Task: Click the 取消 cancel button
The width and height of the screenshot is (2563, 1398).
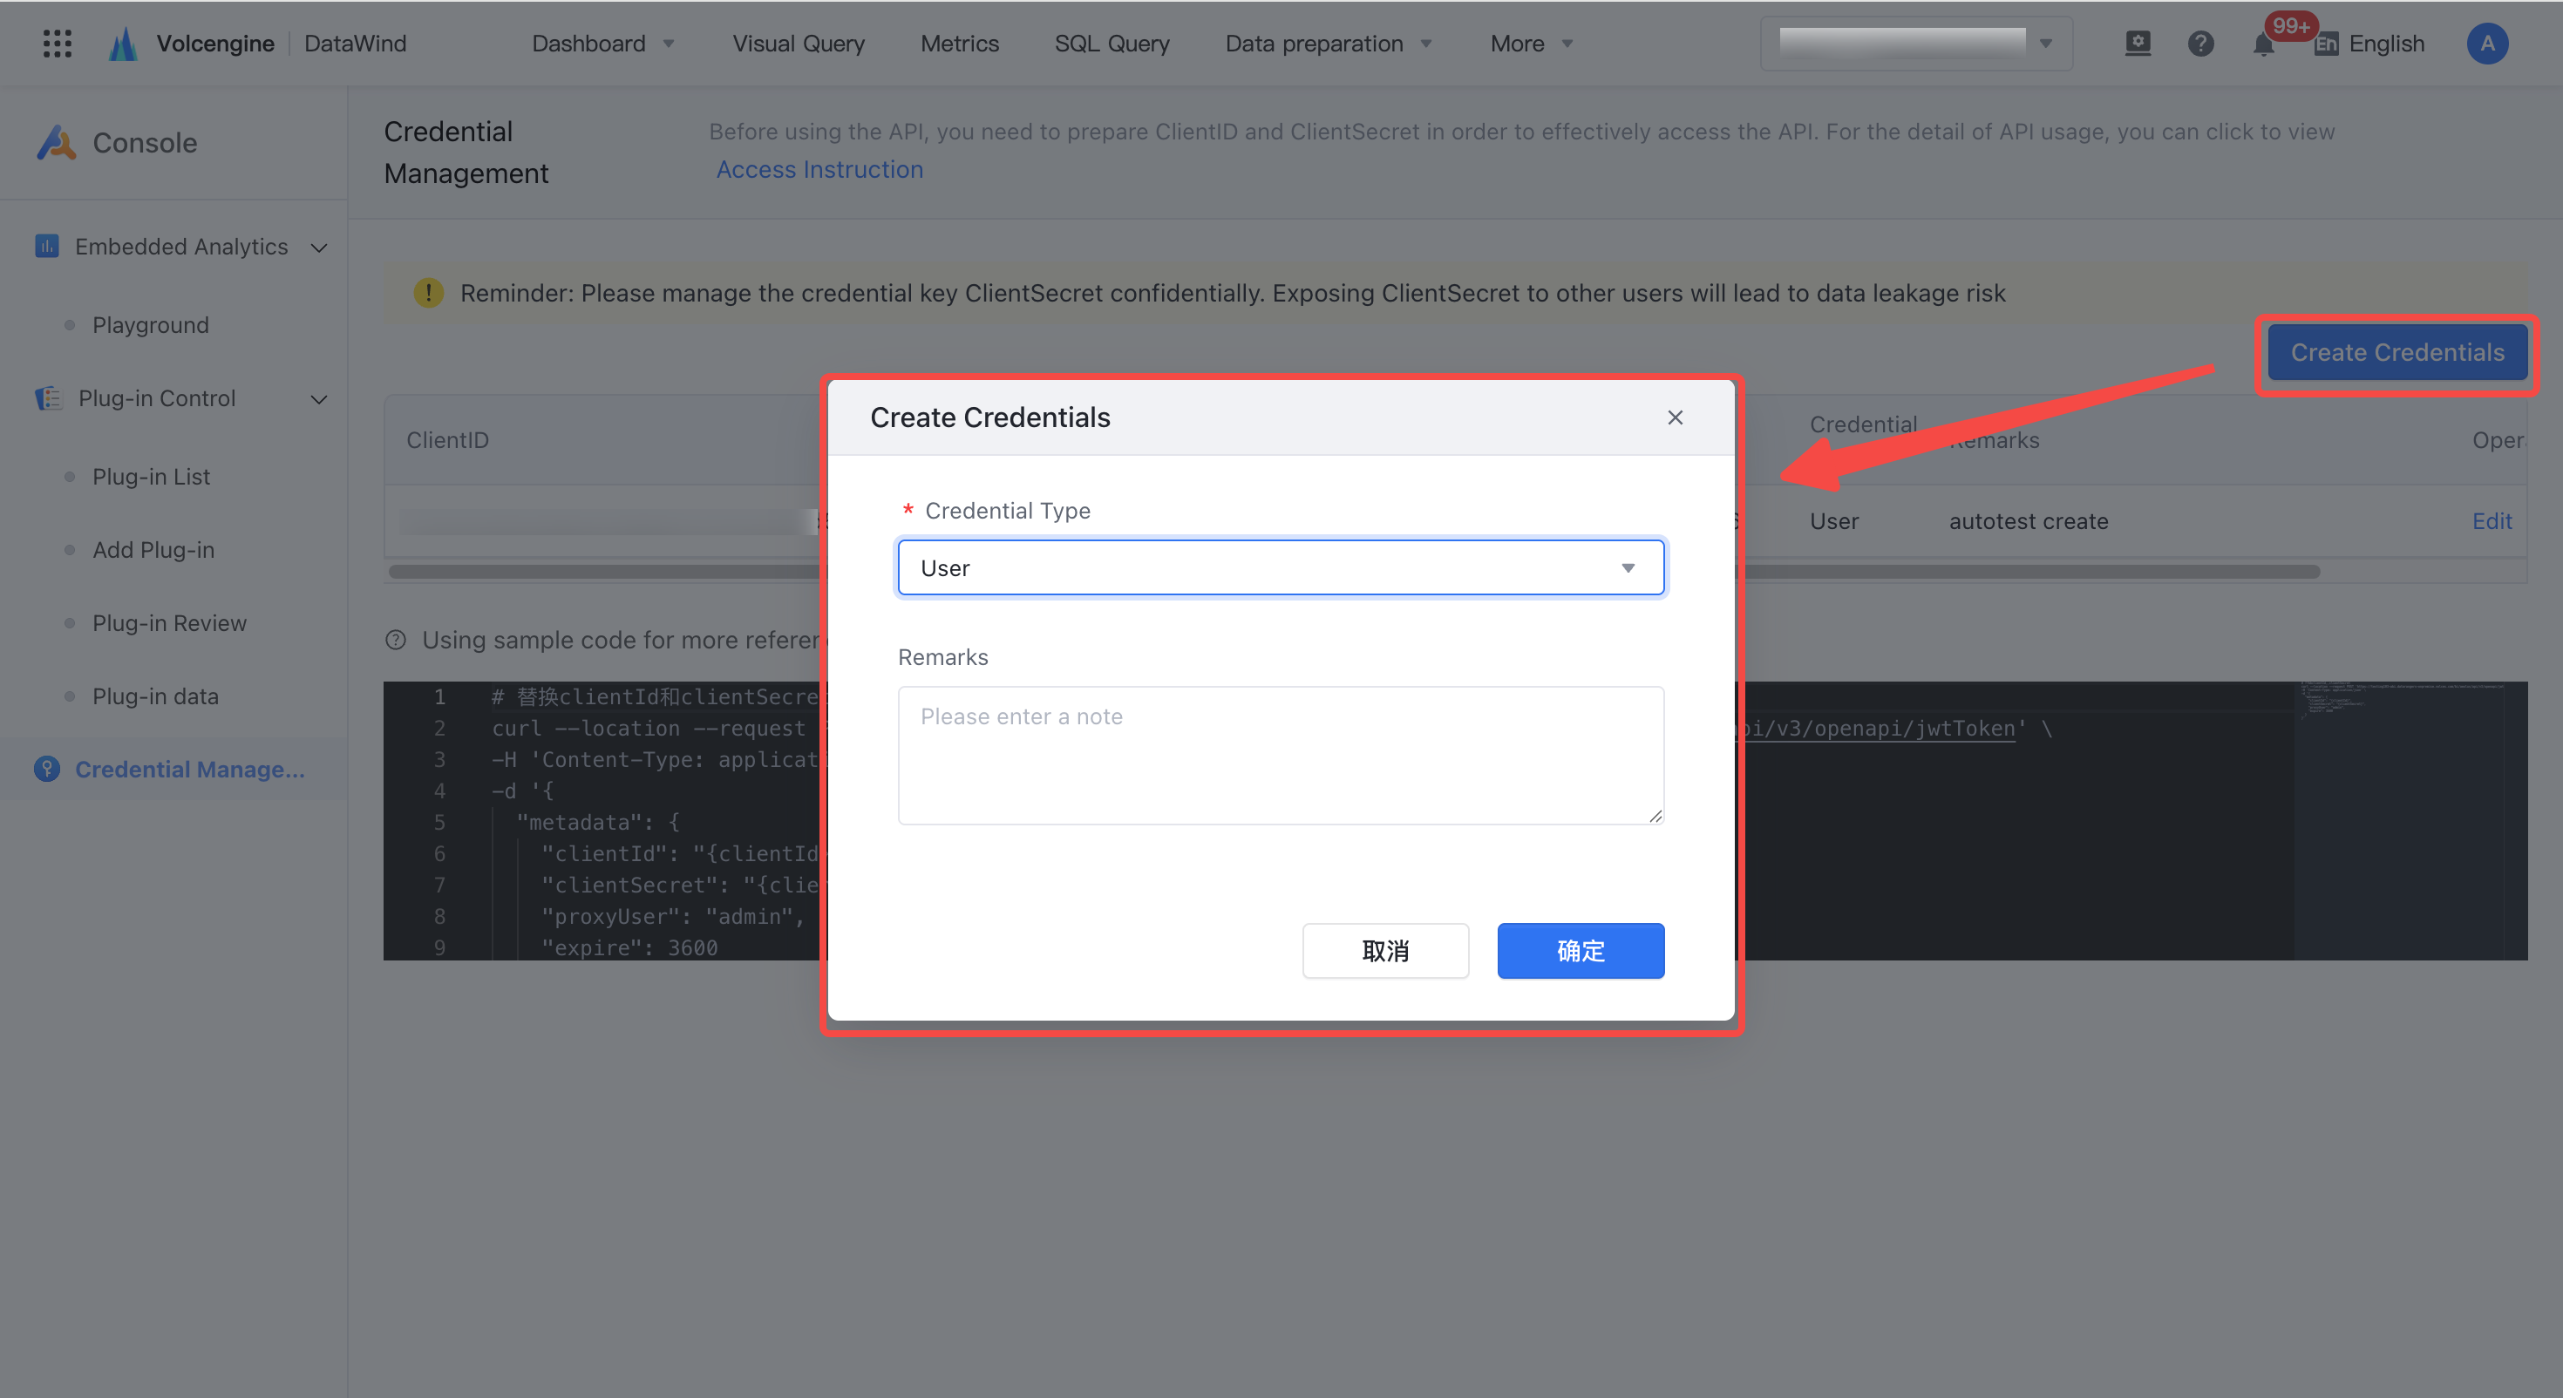Action: click(1385, 950)
